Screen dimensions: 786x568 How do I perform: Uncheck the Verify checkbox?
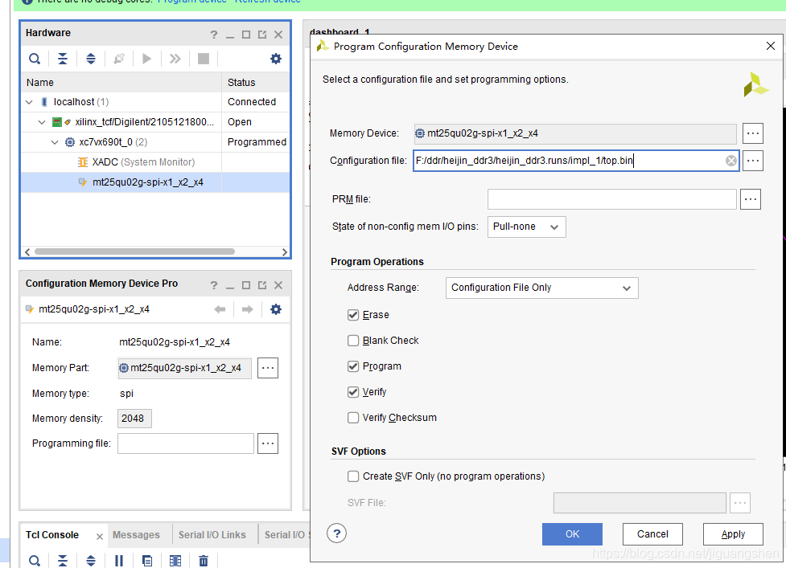(353, 392)
